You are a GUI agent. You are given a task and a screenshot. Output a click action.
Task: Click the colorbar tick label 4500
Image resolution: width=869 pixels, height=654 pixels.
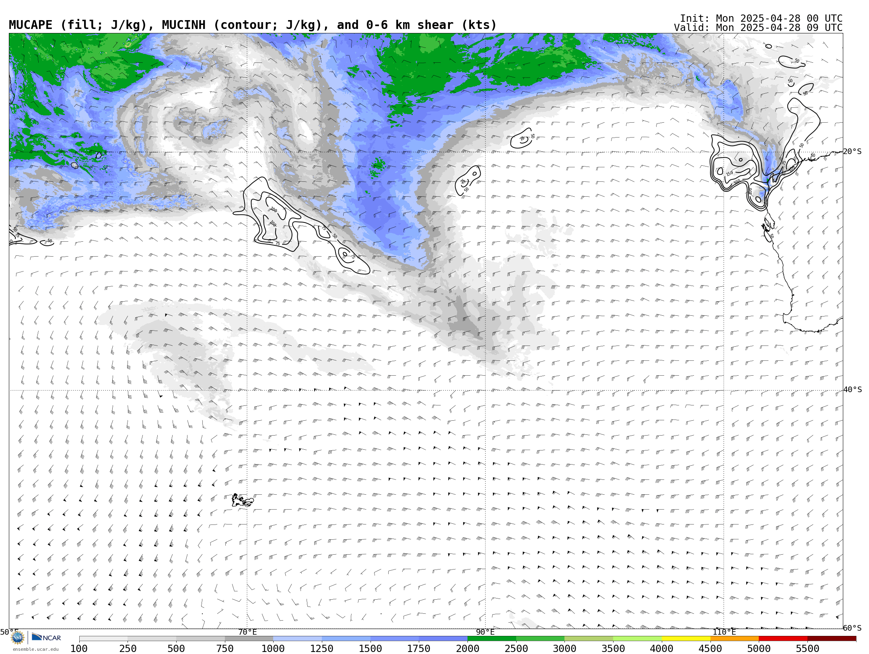click(x=710, y=648)
